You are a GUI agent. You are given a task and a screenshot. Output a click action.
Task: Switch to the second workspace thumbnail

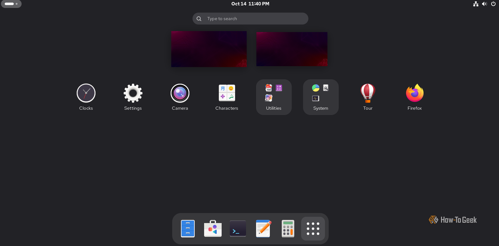pos(292,49)
